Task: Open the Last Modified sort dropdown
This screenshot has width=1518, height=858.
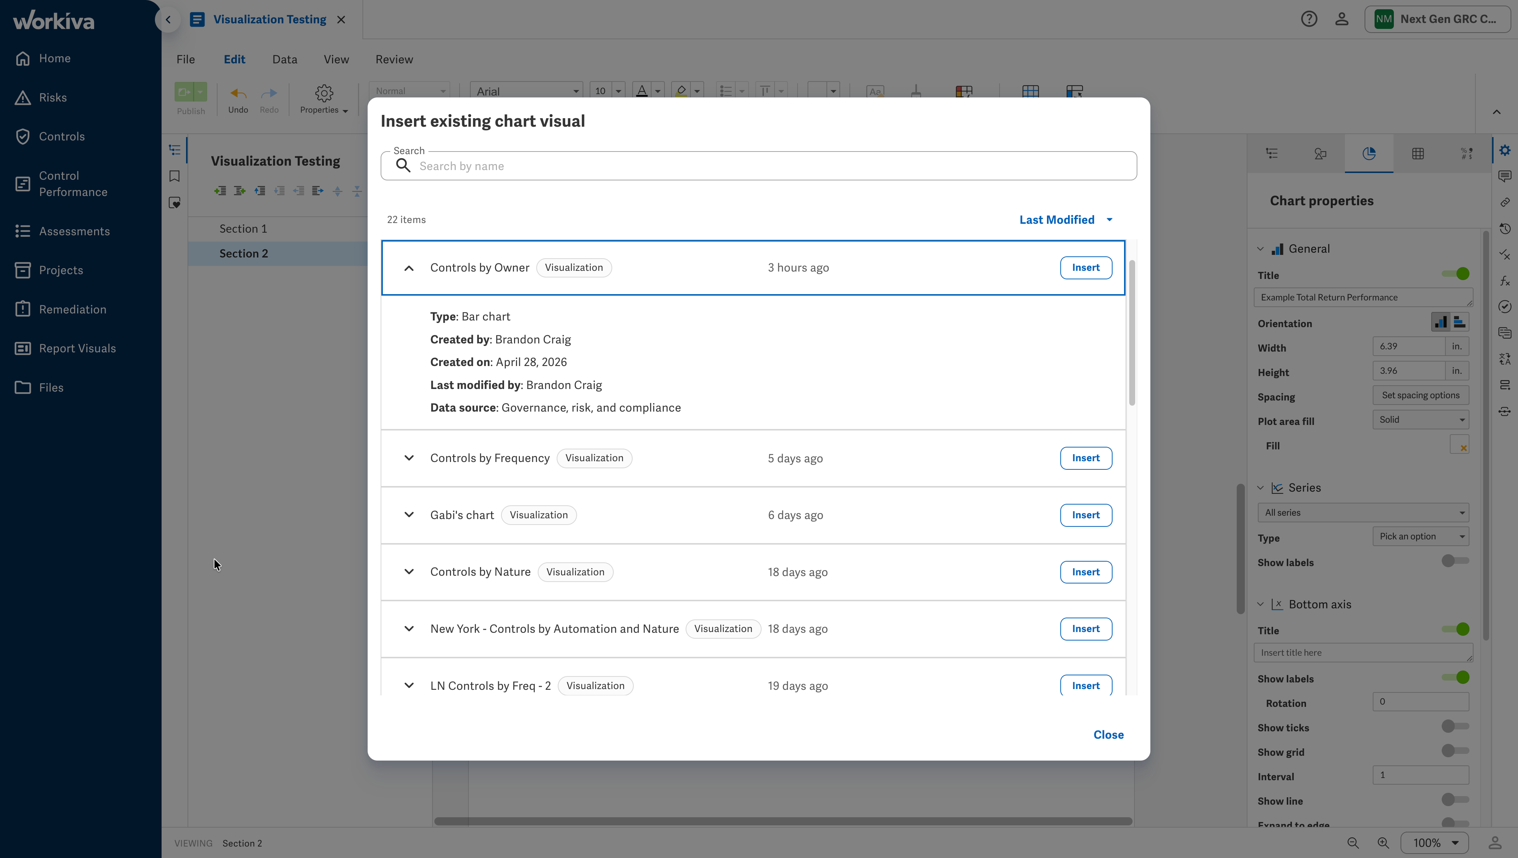Action: pos(1067,220)
